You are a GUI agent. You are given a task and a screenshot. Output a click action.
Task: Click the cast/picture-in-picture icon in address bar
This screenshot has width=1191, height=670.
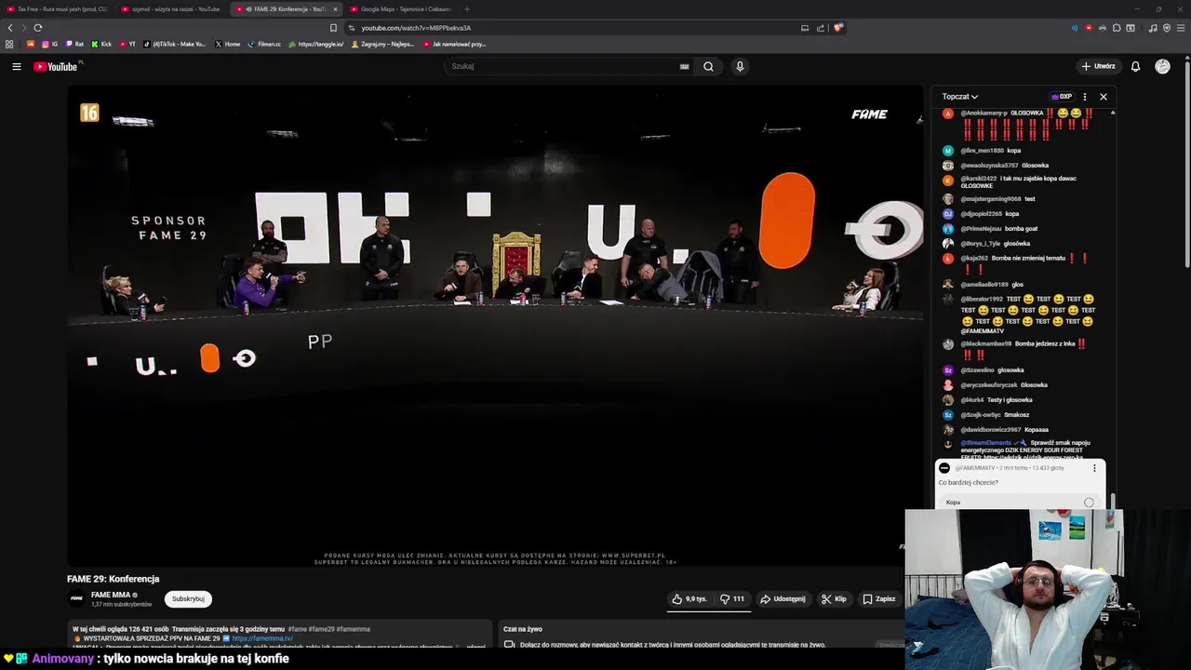[805, 28]
